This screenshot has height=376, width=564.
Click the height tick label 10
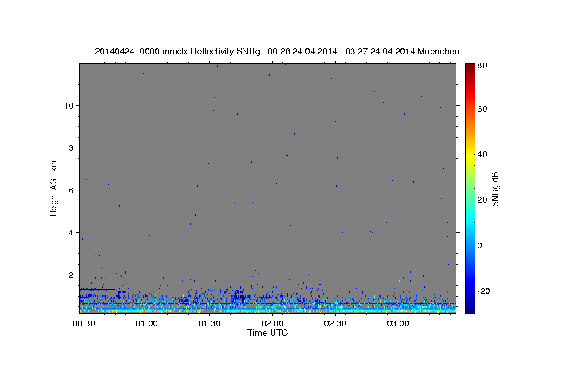pyautogui.click(x=69, y=105)
